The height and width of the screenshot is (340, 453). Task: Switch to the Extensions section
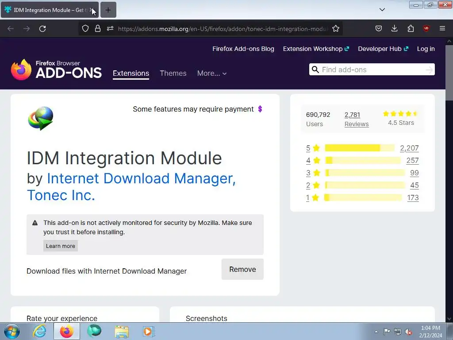[131, 73]
